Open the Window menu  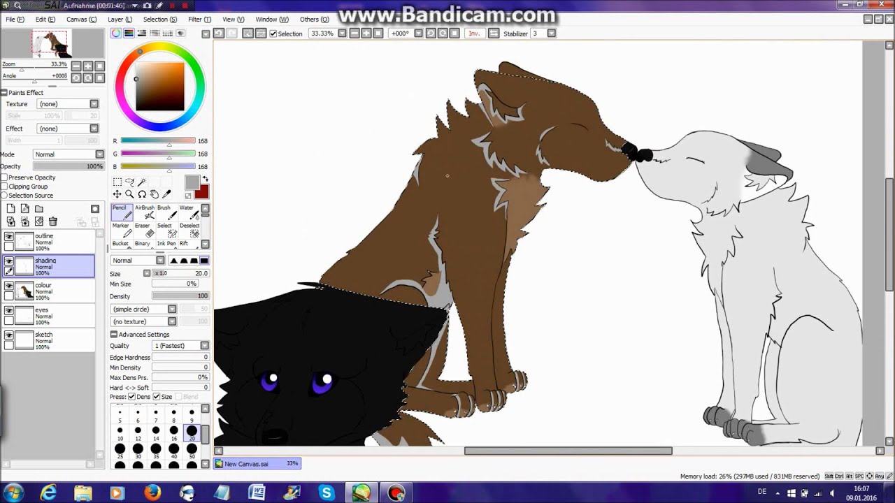(x=272, y=20)
